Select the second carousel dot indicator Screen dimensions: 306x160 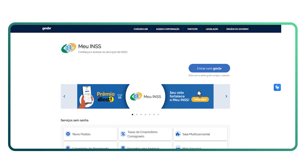[x=137, y=114]
